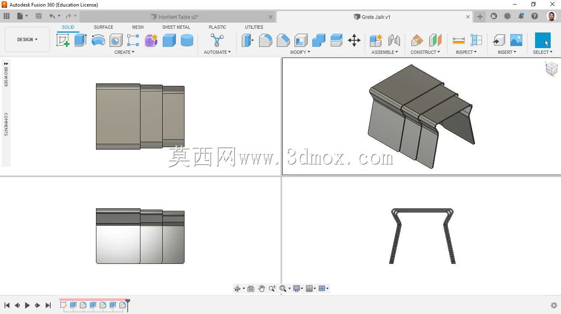
Task: Open the notifications bell
Action: click(521, 16)
